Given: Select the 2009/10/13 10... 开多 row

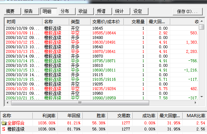Looking at the screenshot, I should 102,47.
